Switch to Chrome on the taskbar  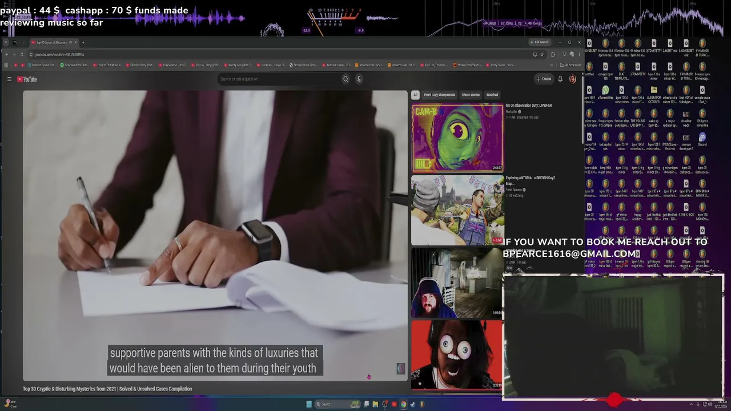coord(403,404)
